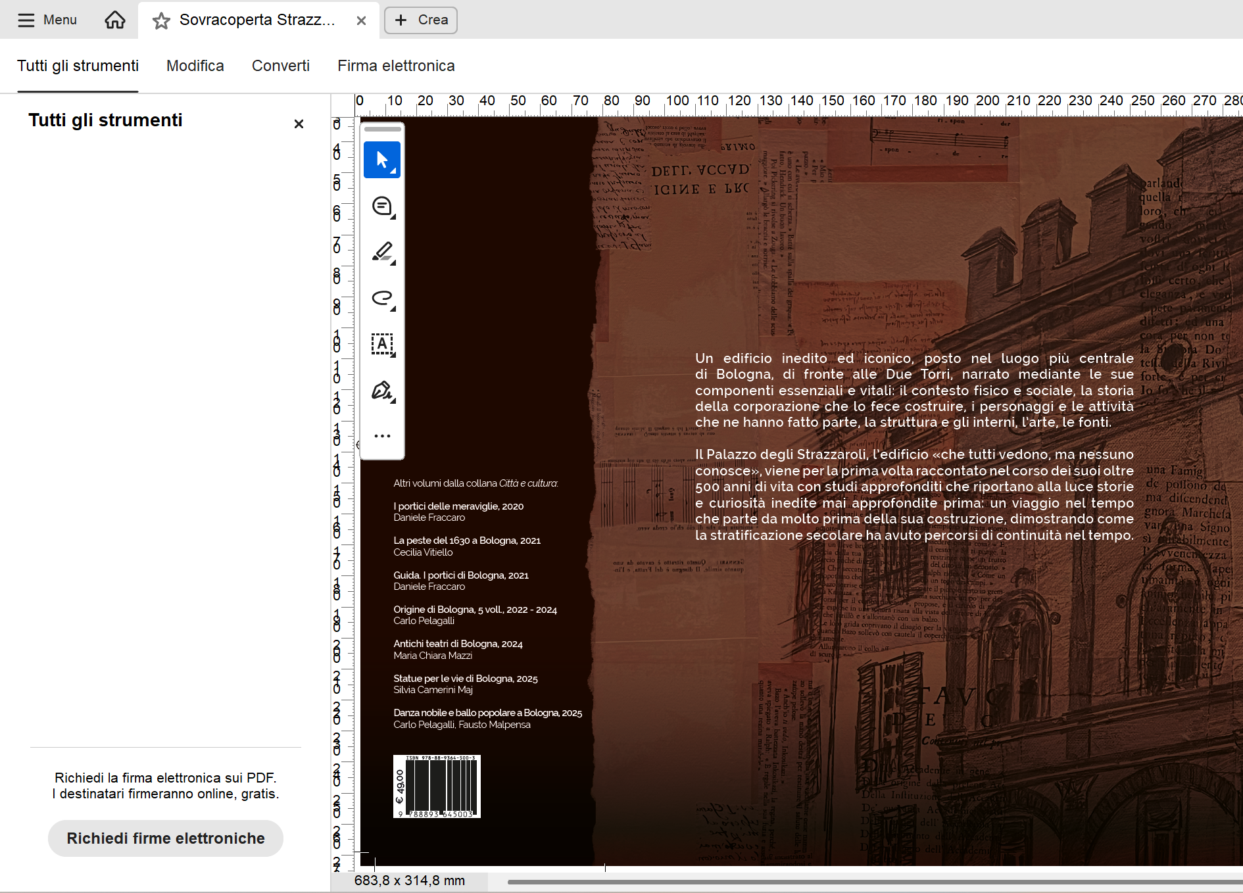Open the Firma elettronica tab
Viewport: 1243px width, 893px height.
coord(396,66)
